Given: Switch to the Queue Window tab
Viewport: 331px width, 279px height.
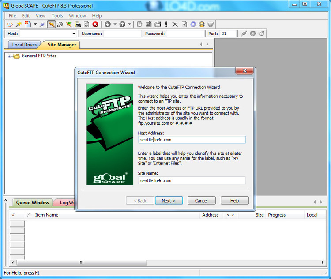Looking at the screenshot, I should click(33, 203).
